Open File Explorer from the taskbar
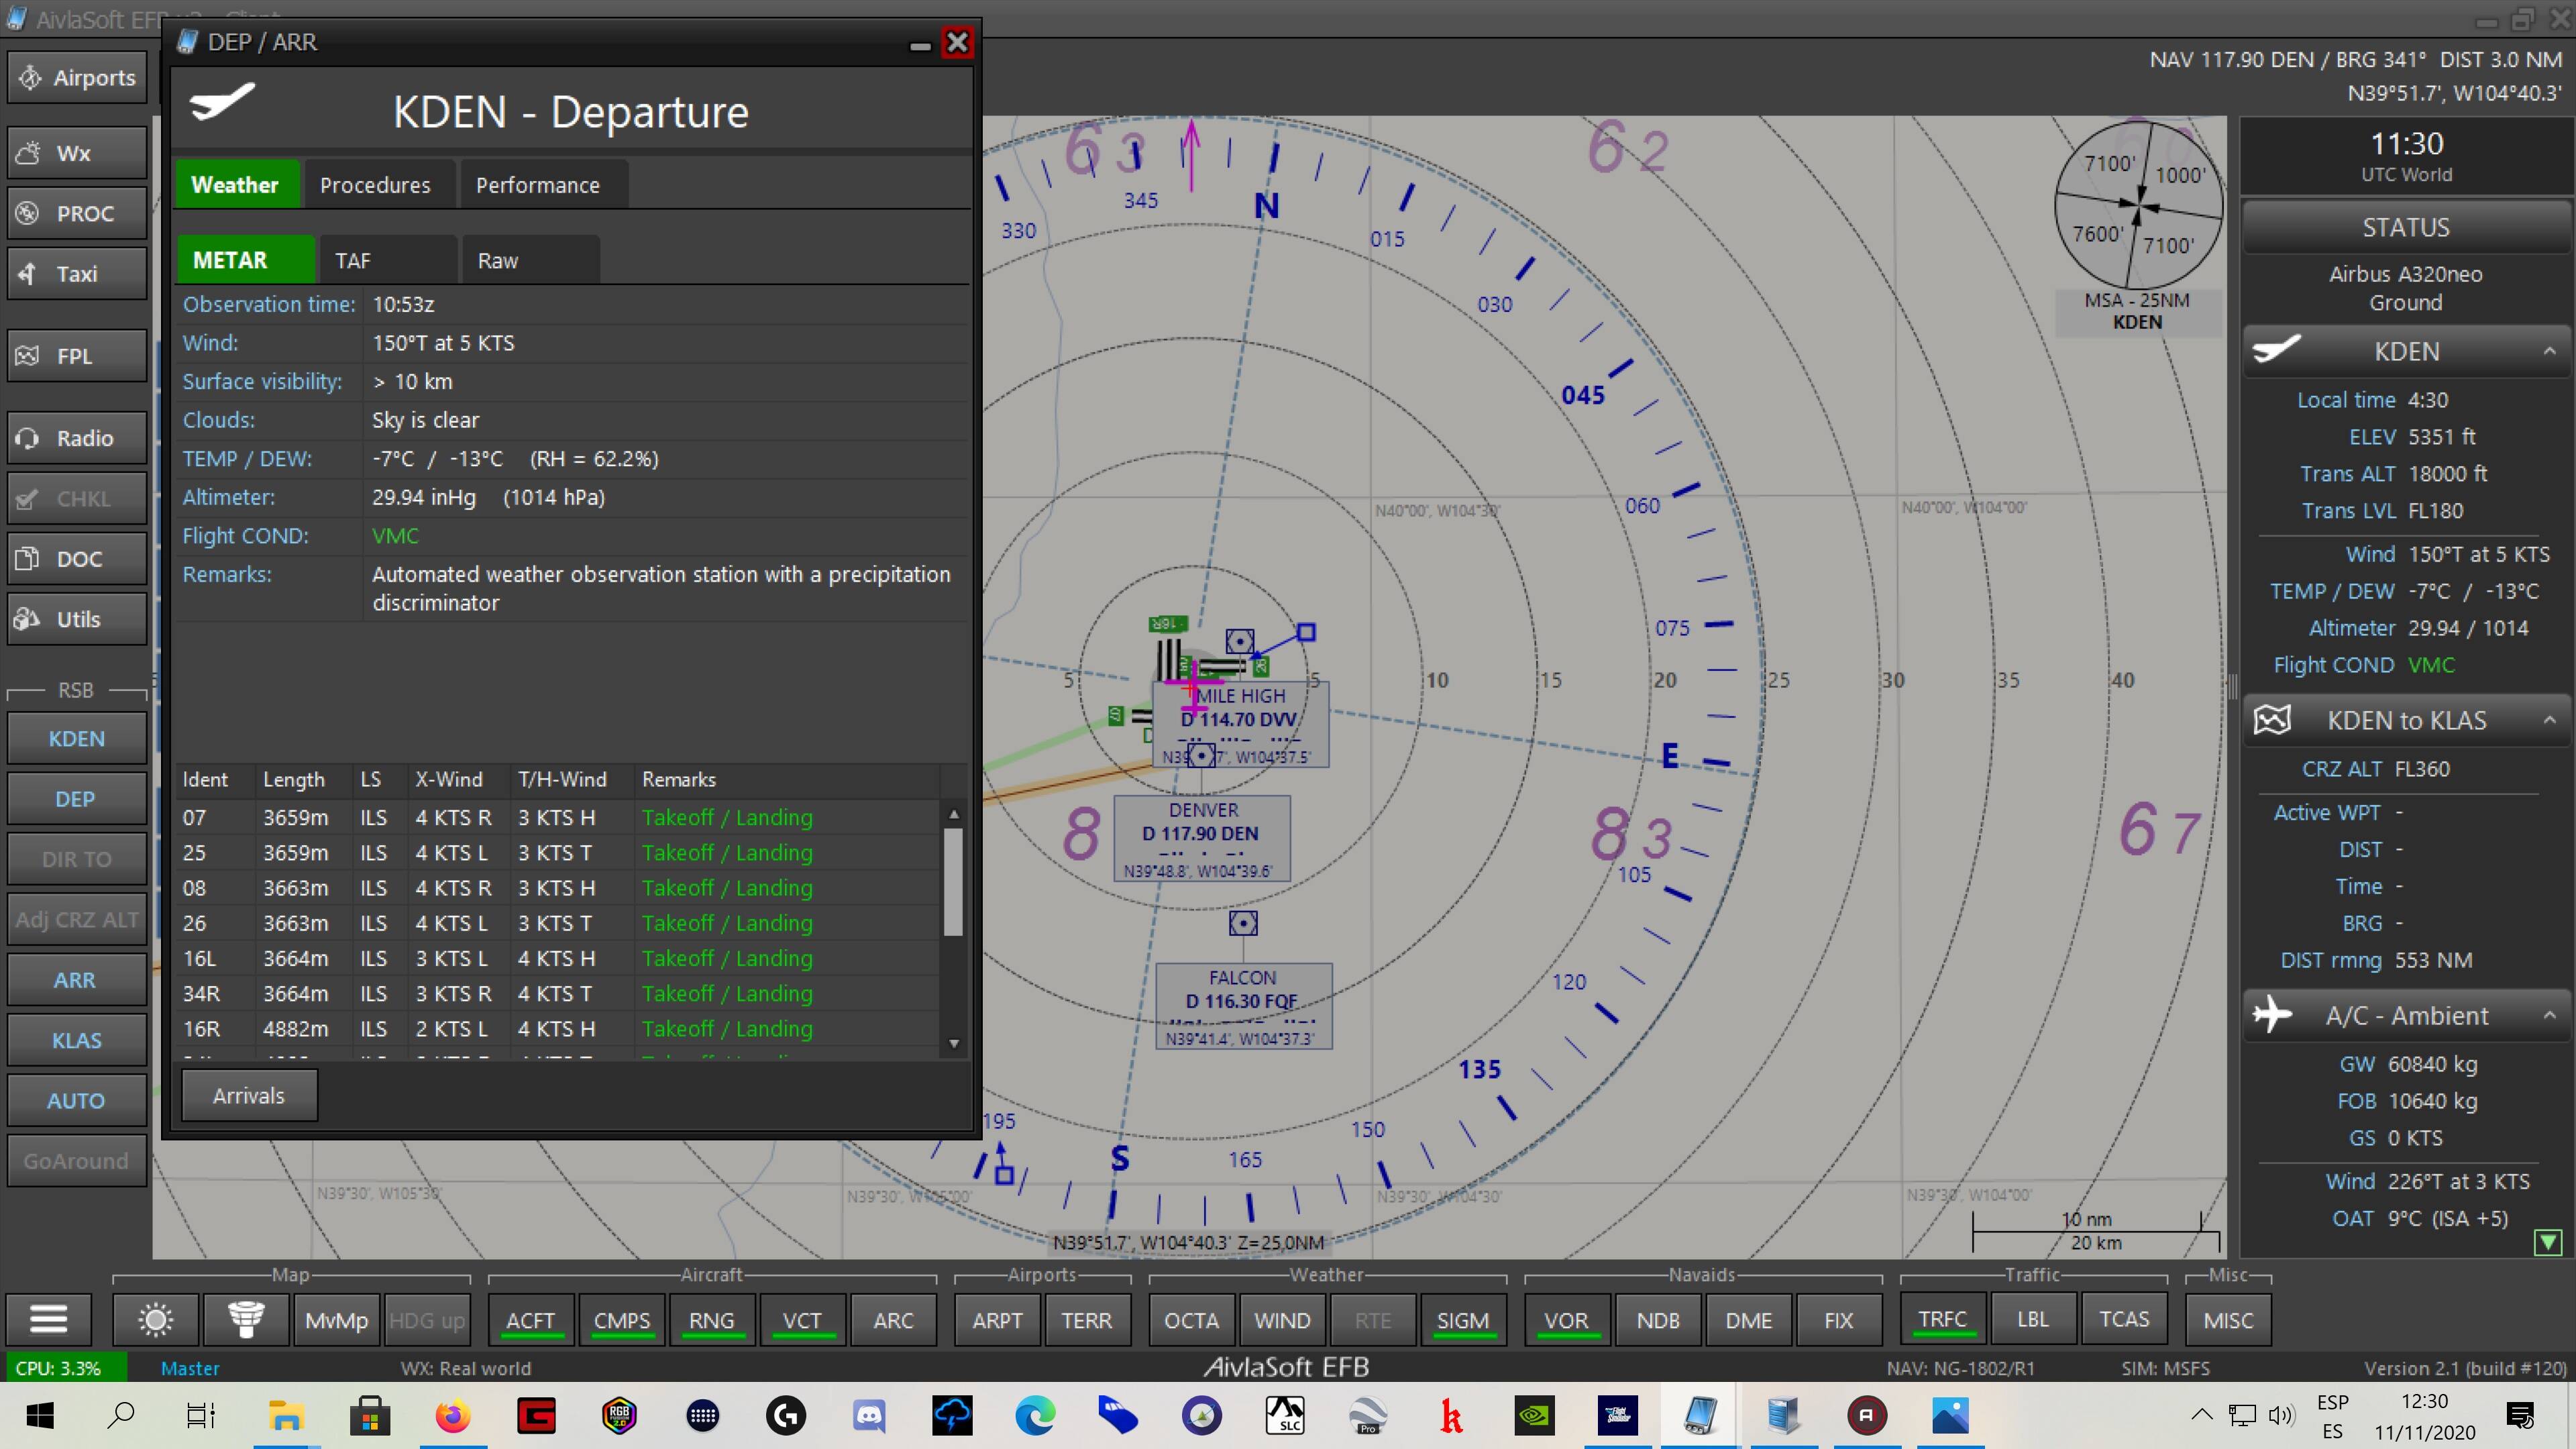 click(286, 1415)
